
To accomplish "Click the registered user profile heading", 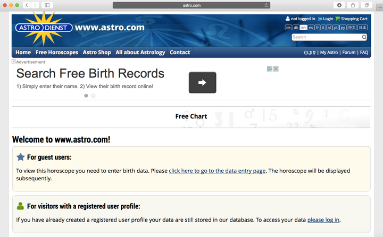I will click(84, 206).
